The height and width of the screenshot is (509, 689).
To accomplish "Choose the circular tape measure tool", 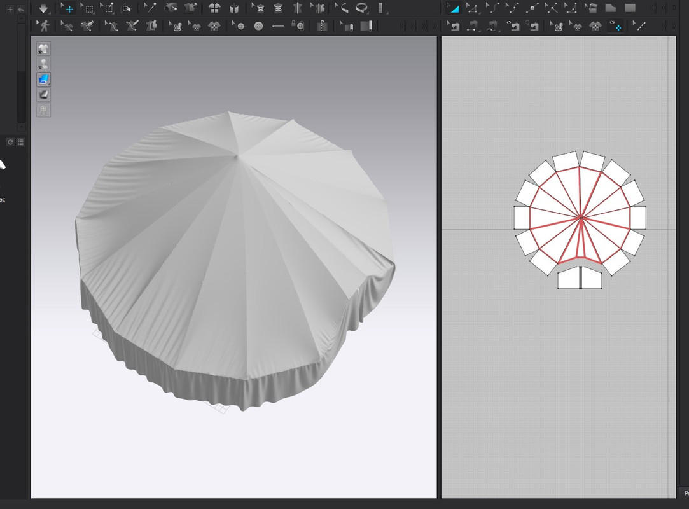I will tap(361, 8).
